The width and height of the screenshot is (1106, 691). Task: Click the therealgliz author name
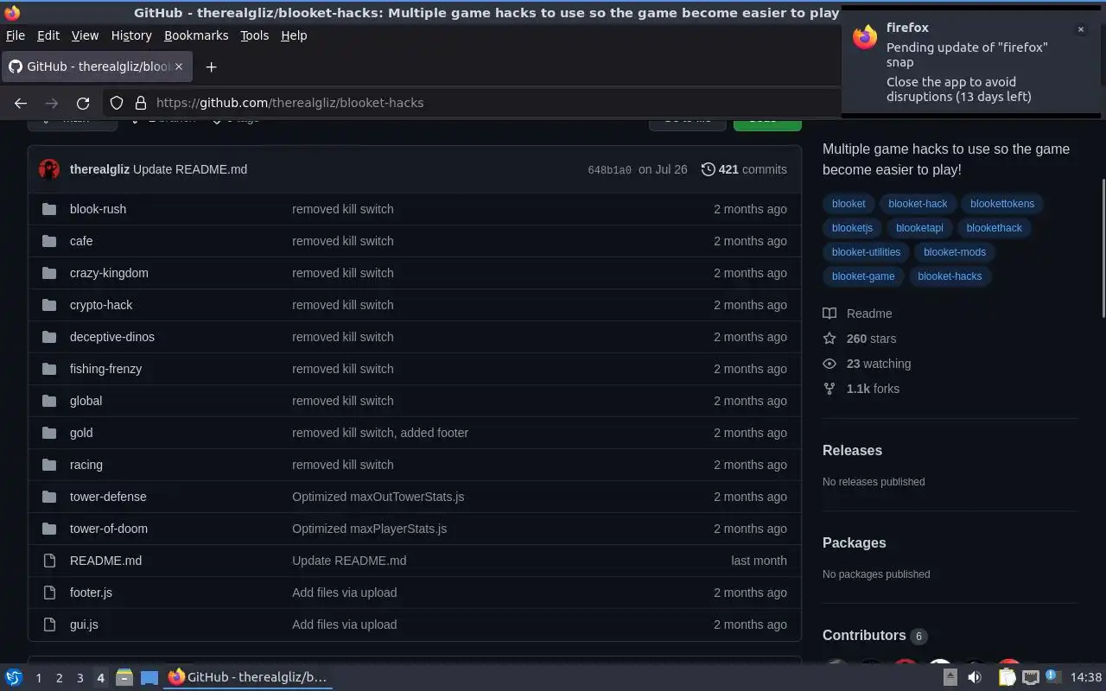coord(99,169)
